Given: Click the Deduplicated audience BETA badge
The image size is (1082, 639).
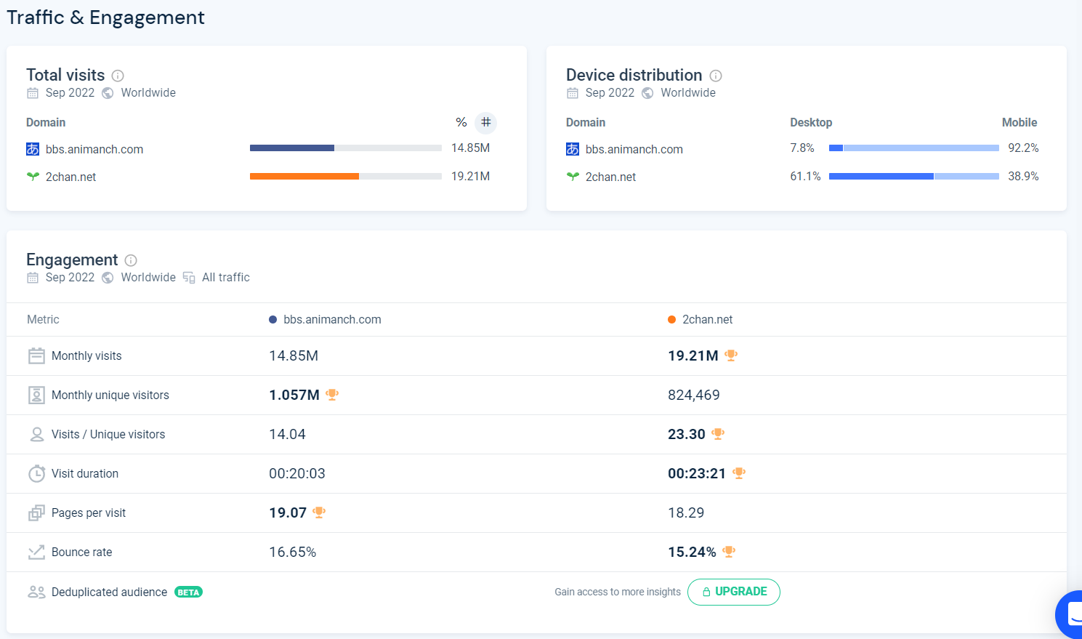Looking at the screenshot, I should 188,592.
